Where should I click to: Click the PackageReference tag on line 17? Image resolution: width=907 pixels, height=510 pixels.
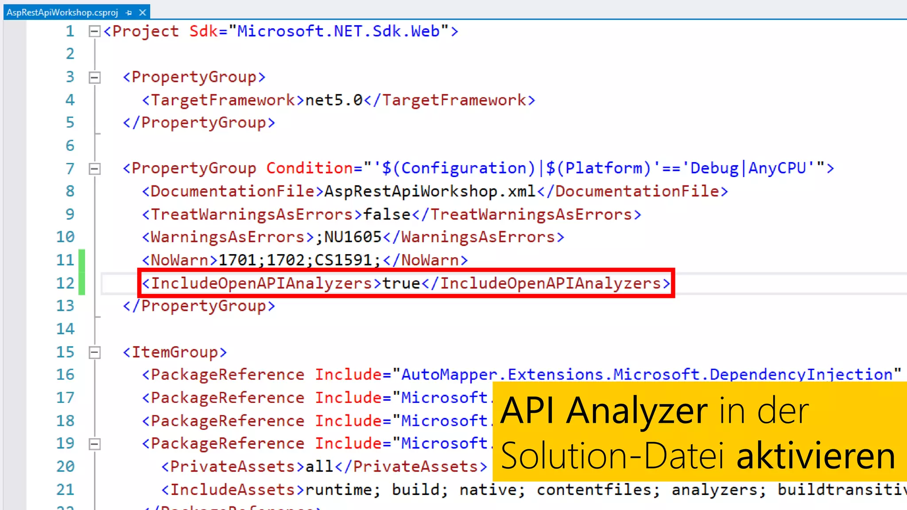pos(223,398)
